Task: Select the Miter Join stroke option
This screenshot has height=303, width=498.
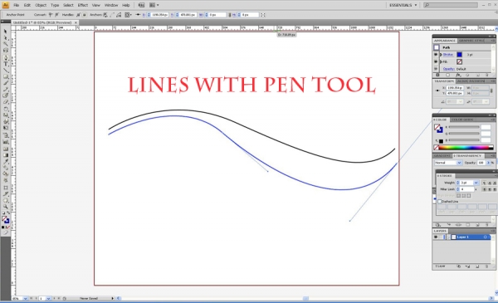Action: tap(485, 189)
